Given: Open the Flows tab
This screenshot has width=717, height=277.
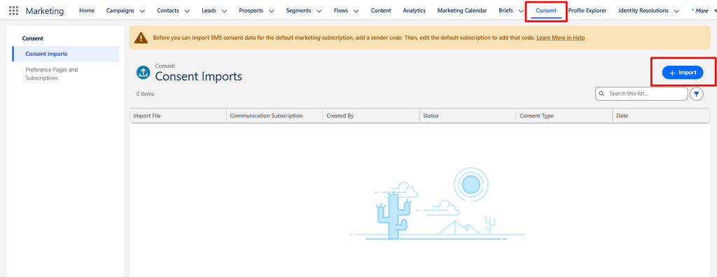Looking at the screenshot, I should [x=341, y=10].
